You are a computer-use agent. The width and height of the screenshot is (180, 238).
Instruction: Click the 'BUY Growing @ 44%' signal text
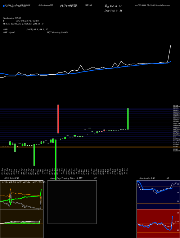point(57,32)
